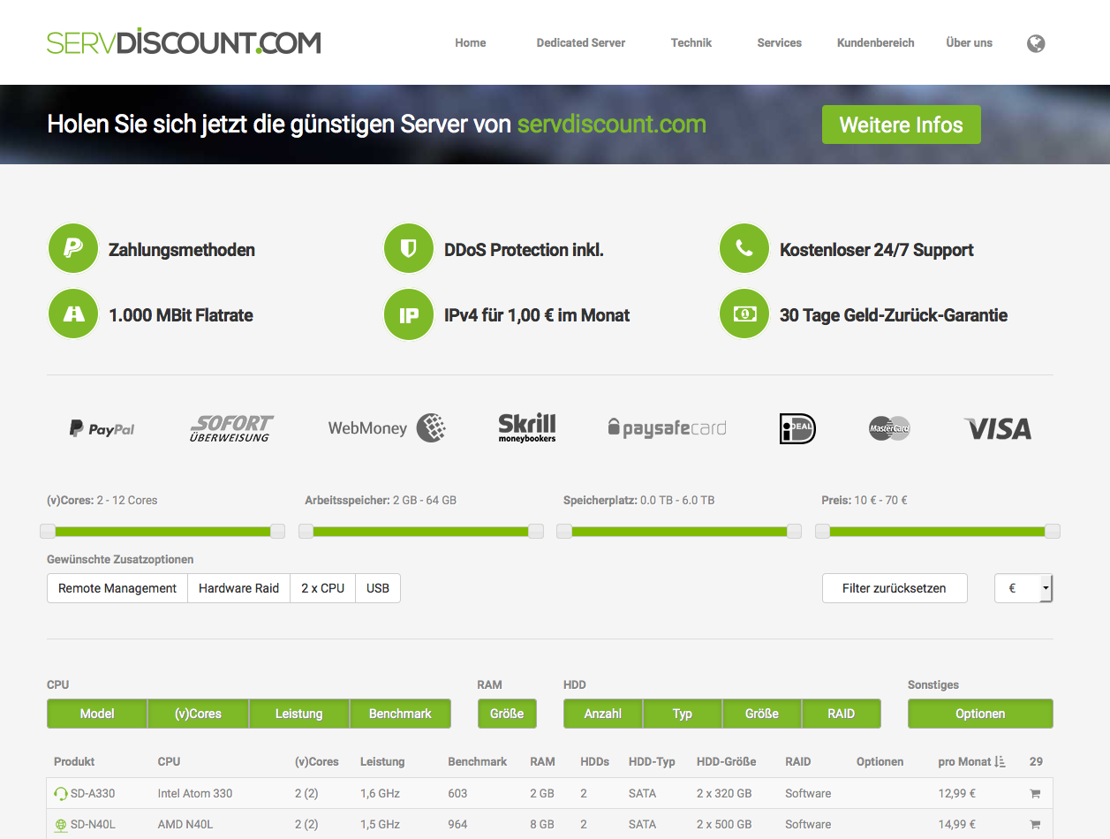Click the IP icon for IPv4 pricing
This screenshot has width=1110, height=839.
point(409,314)
